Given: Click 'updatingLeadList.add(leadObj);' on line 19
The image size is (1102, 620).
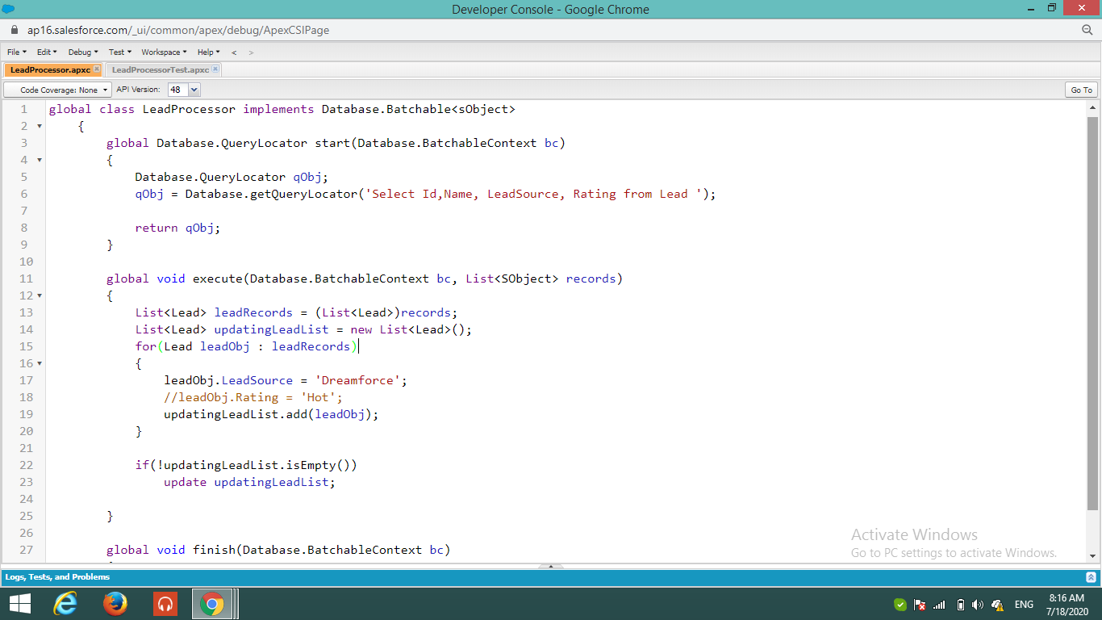Looking at the screenshot, I should pos(271,414).
